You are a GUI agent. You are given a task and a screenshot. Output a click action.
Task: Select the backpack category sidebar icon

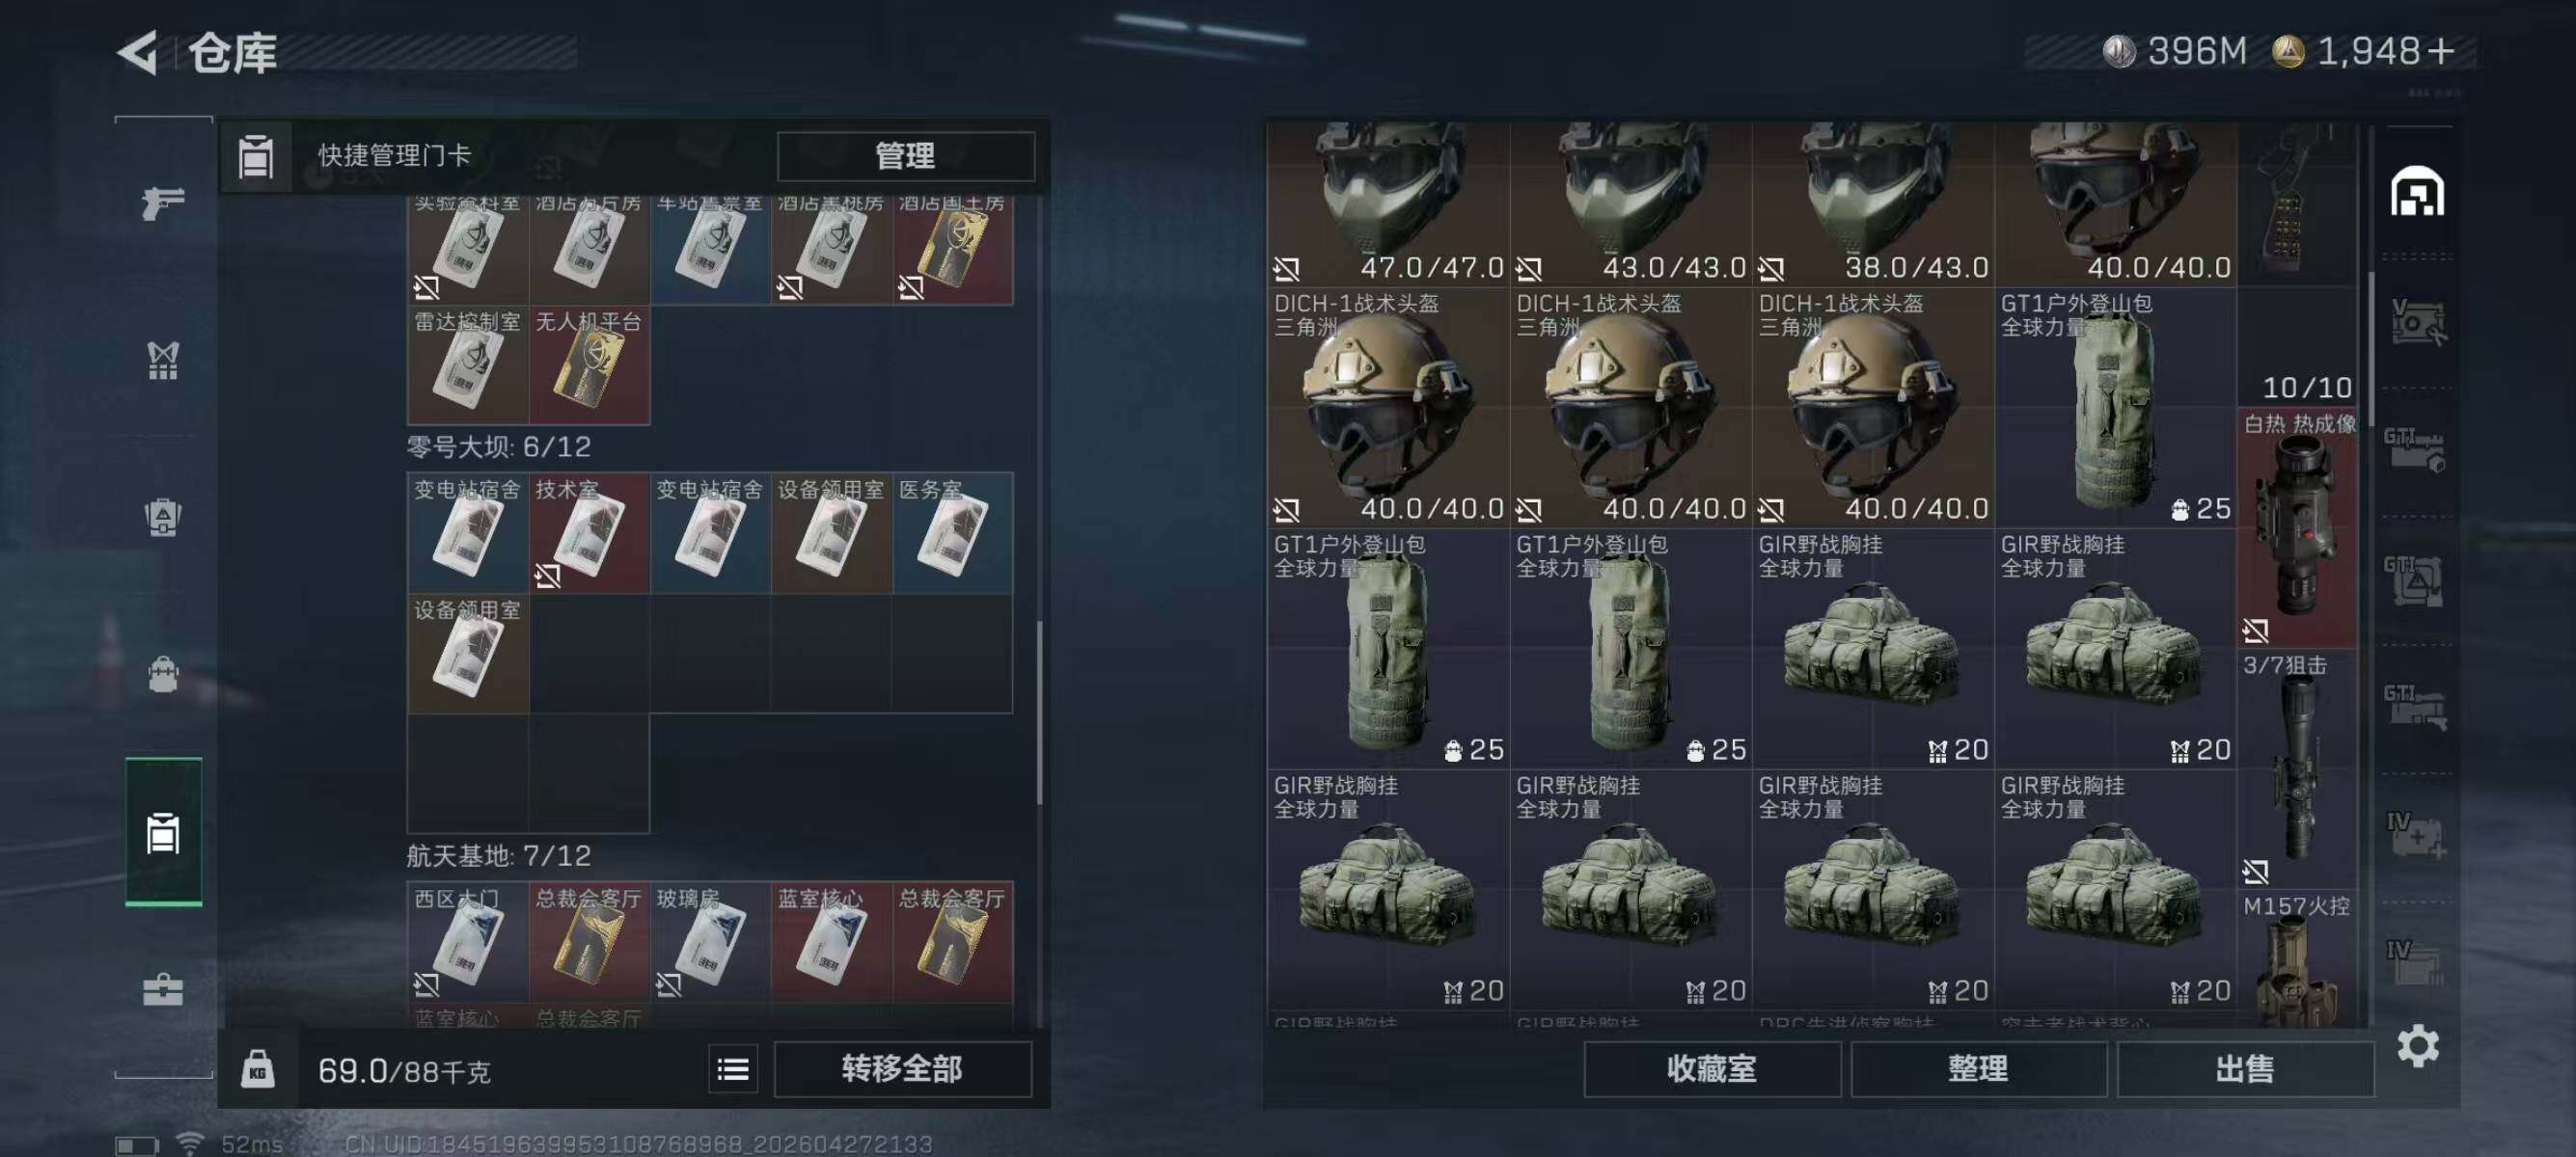[163, 517]
